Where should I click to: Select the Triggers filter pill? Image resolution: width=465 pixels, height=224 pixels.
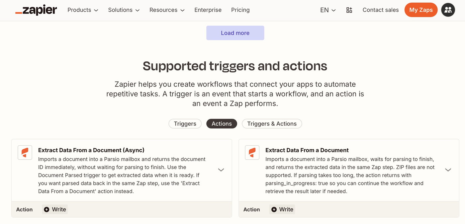click(185, 124)
